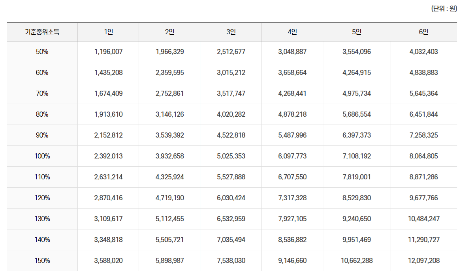Screen dimensions: 459x272
Task: Click the value 7,035,494
Action: (231, 240)
